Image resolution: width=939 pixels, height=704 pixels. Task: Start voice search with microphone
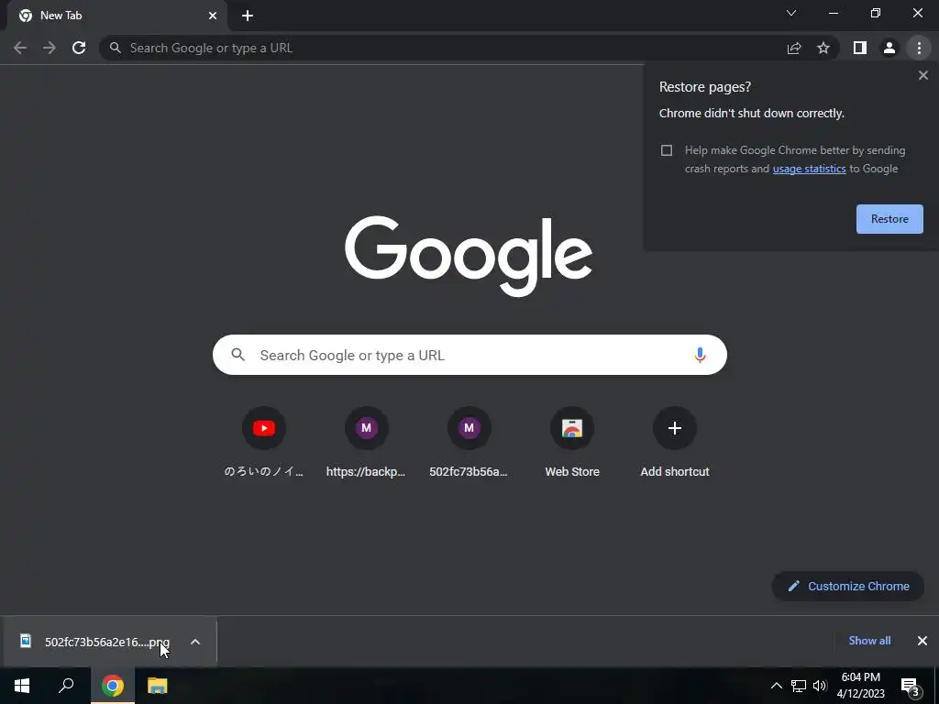click(700, 355)
